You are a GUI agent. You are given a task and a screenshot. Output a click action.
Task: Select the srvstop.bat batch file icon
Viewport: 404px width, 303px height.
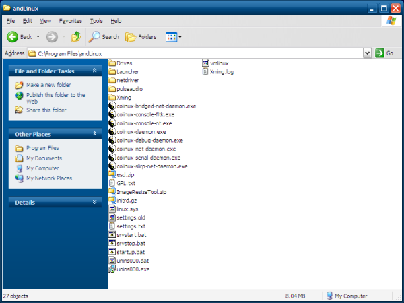click(x=112, y=243)
